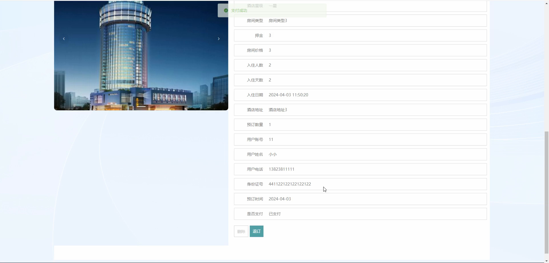Click the 是否支付 label

(255, 214)
